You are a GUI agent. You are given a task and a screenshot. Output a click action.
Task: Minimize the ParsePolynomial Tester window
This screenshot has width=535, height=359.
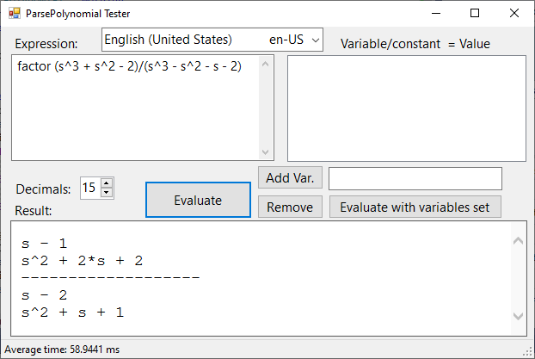436,13
